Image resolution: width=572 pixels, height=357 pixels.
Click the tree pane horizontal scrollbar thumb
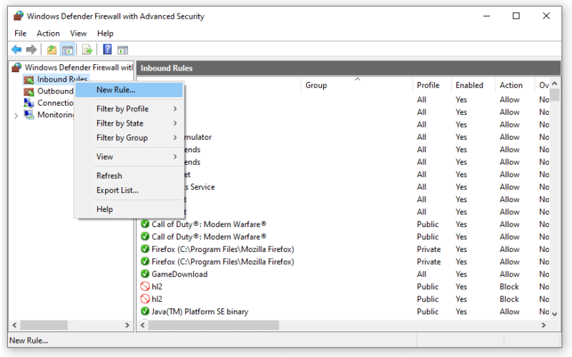point(44,325)
